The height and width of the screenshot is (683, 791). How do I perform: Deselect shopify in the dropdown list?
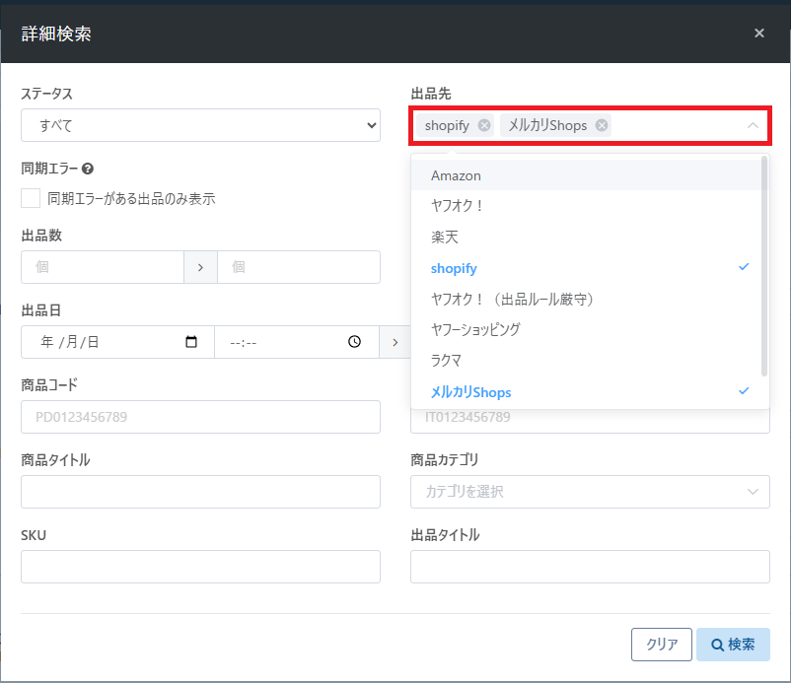point(586,268)
